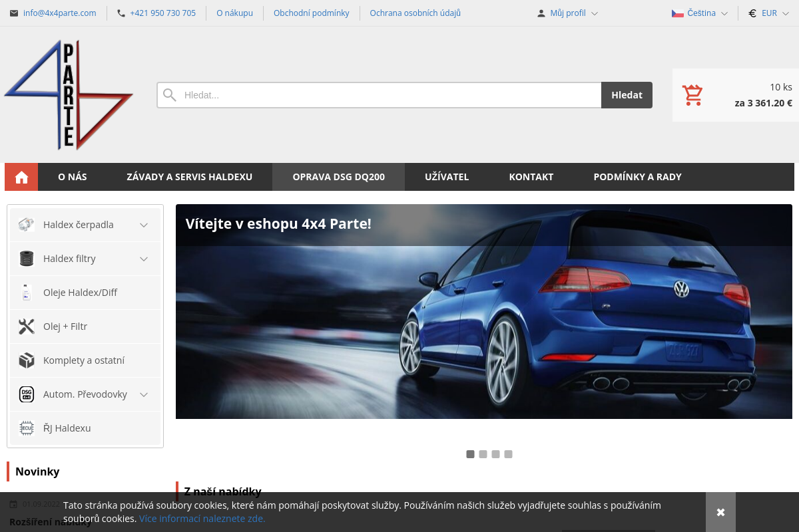Select the Haldex čerpadla pump icon
The width and height of the screenshot is (799, 532).
click(x=26, y=224)
